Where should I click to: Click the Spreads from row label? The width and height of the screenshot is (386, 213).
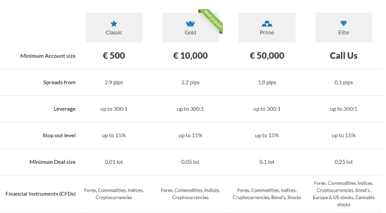(59, 82)
